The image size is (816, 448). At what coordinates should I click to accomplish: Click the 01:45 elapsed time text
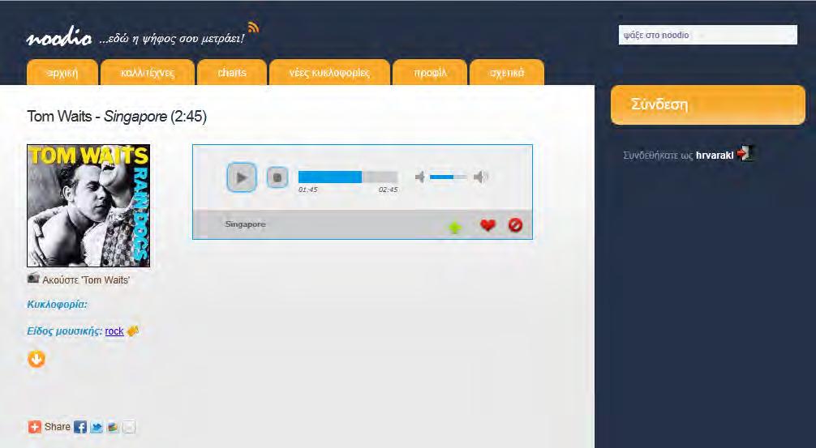[x=308, y=190]
